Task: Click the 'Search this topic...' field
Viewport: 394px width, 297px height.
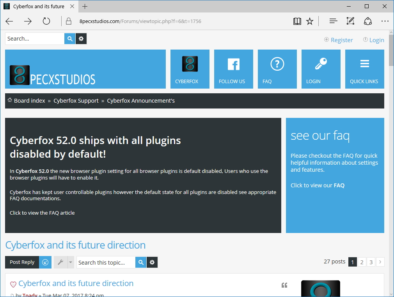Action: (106, 263)
